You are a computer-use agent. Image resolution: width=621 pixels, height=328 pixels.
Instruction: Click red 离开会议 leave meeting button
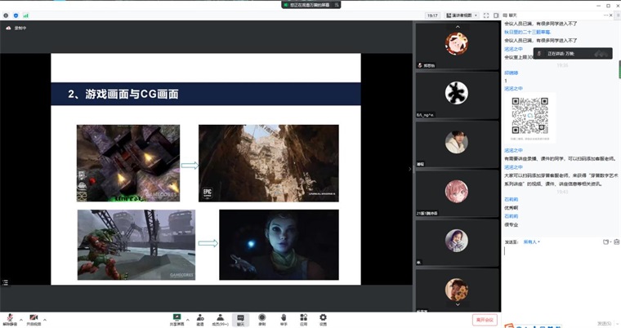point(485,320)
